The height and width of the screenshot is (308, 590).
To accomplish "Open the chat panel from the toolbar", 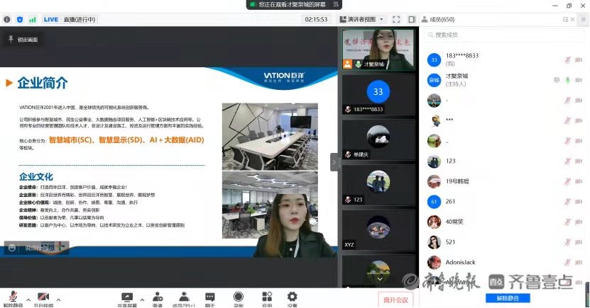I will (210, 297).
